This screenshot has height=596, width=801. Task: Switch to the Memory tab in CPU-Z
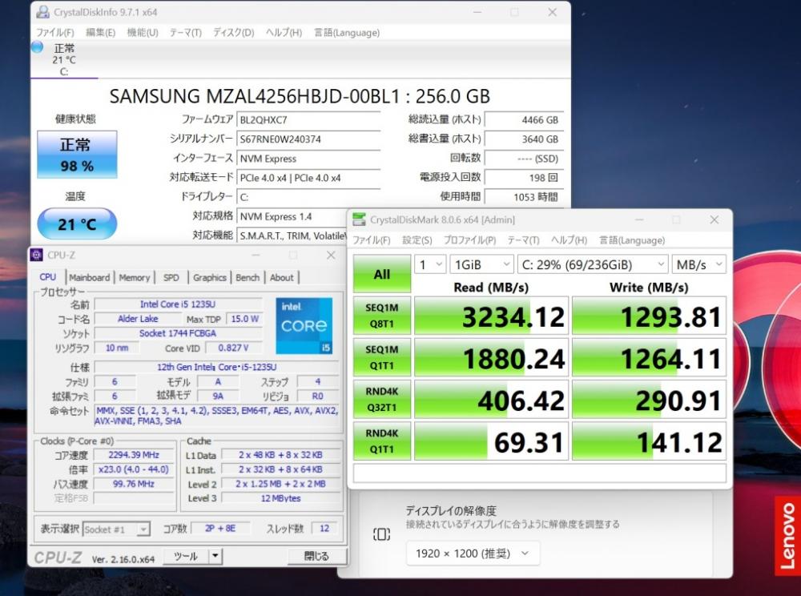pos(135,277)
